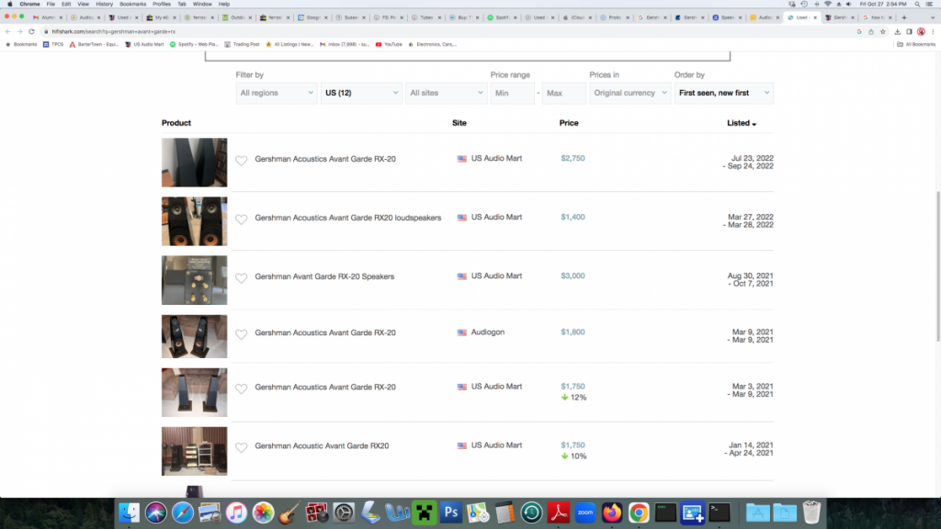
Task: Open Photoshop from the Dock
Action: (x=451, y=512)
